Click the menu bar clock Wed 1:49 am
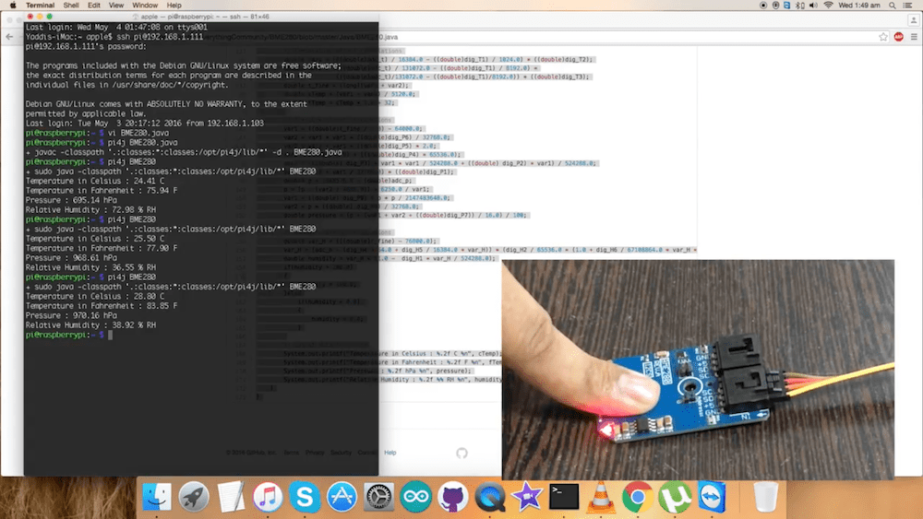 point(859,6)
